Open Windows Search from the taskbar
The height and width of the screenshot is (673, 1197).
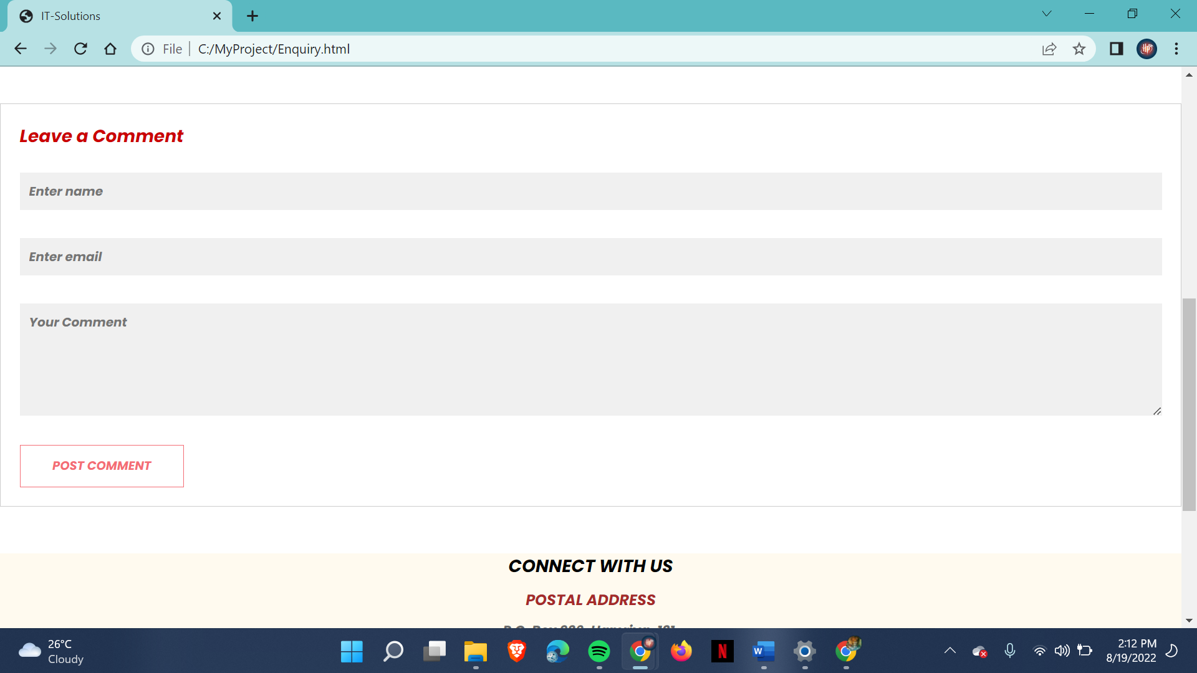393,651
